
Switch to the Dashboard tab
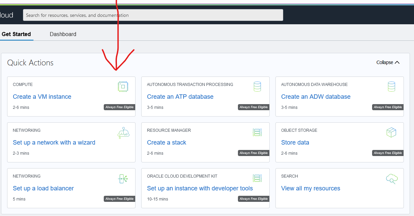click(63, 34)
